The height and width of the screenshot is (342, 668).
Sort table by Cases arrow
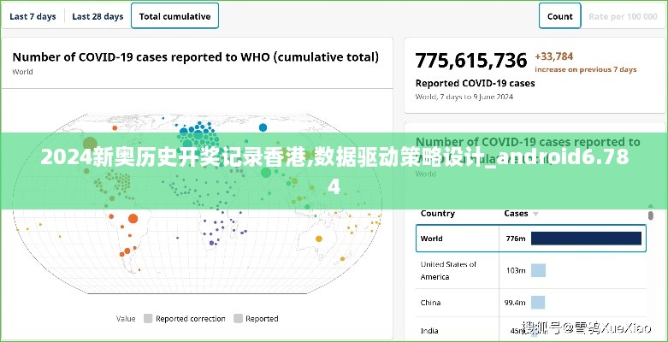pos(536,214)
